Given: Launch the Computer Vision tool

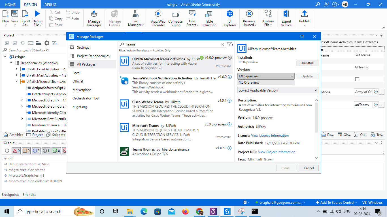Looking at the screenshot, I should click(176, 19).
